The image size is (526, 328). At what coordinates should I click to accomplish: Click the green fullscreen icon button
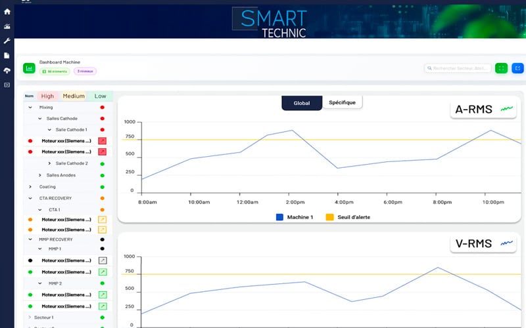pyautogui.click(x=501, y=68)
